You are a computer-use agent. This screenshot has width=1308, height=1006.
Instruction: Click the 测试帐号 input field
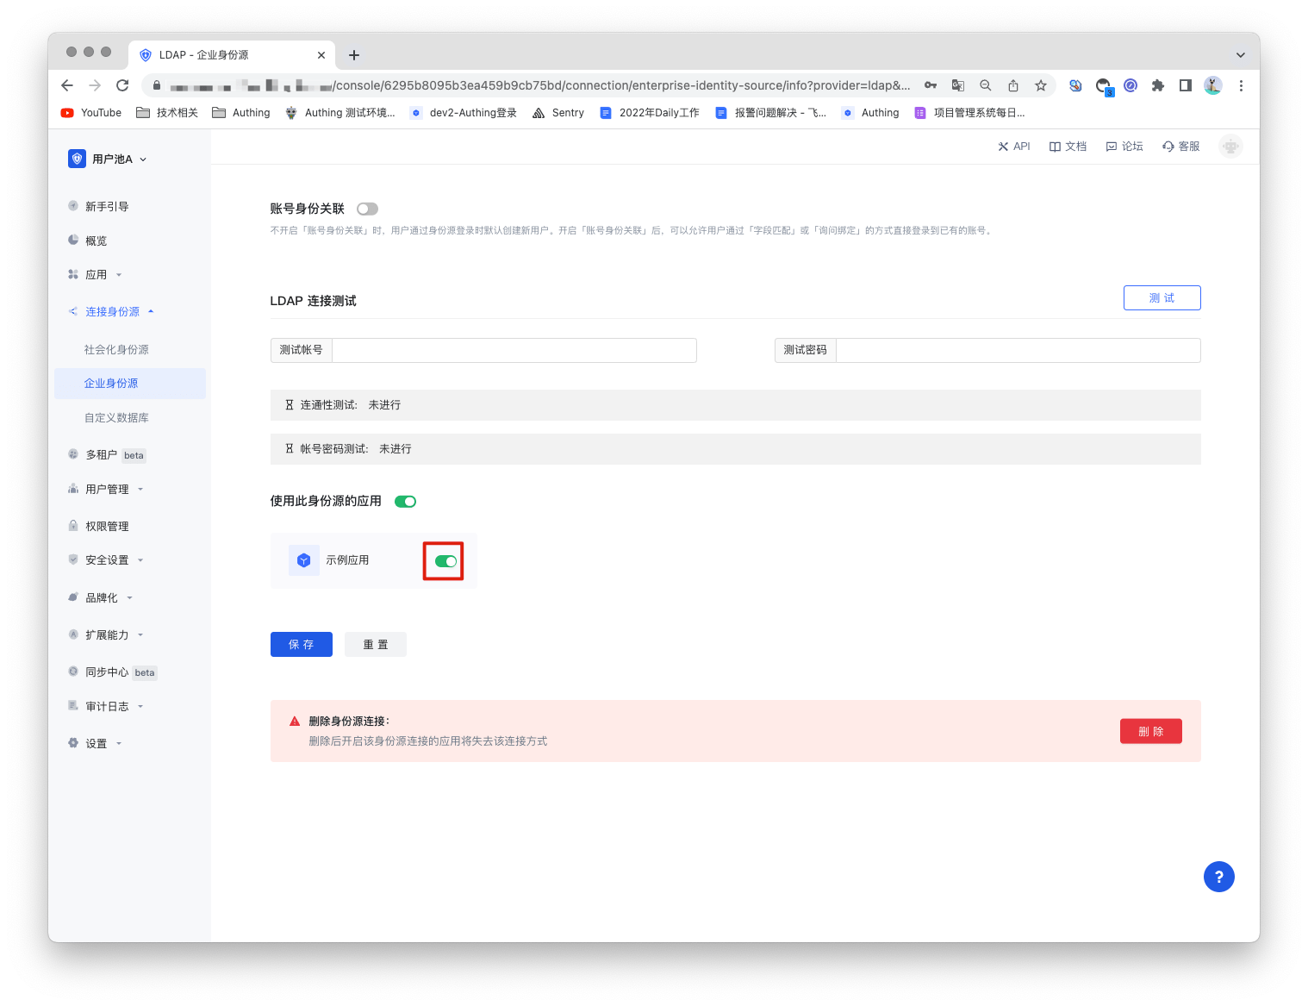tap(514, 350)
